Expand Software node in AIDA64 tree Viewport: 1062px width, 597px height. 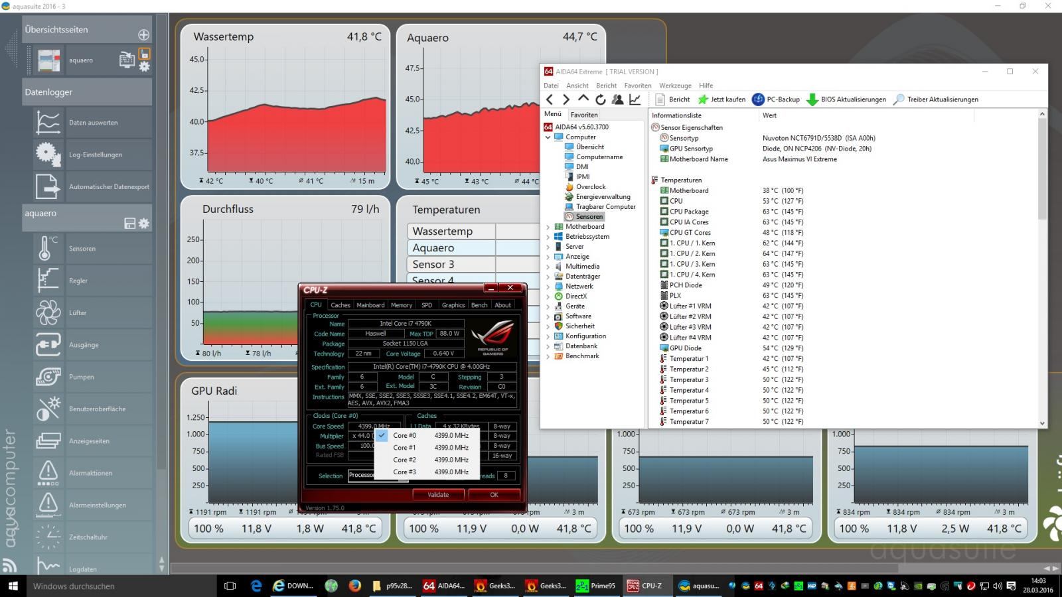click(548, 316)
